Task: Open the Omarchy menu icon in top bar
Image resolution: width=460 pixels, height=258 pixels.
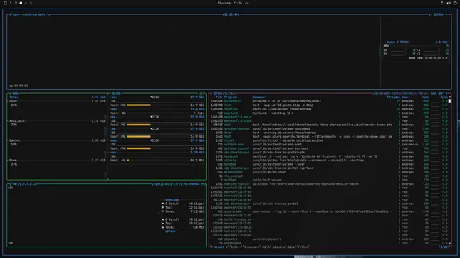Action: 5,3
